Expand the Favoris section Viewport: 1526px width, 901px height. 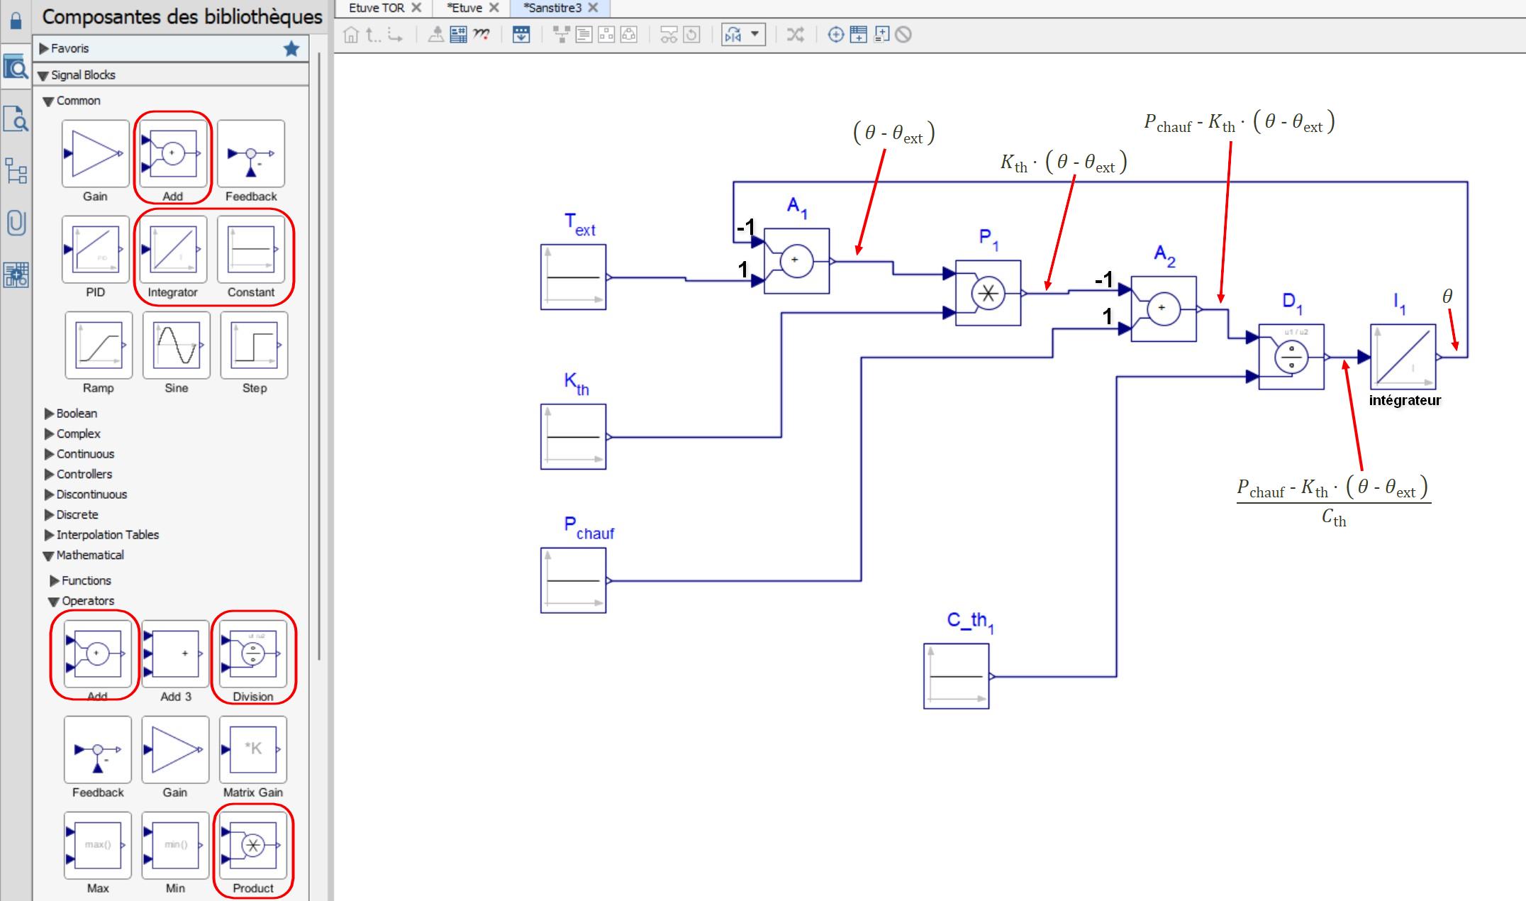(x=44, y=48)
